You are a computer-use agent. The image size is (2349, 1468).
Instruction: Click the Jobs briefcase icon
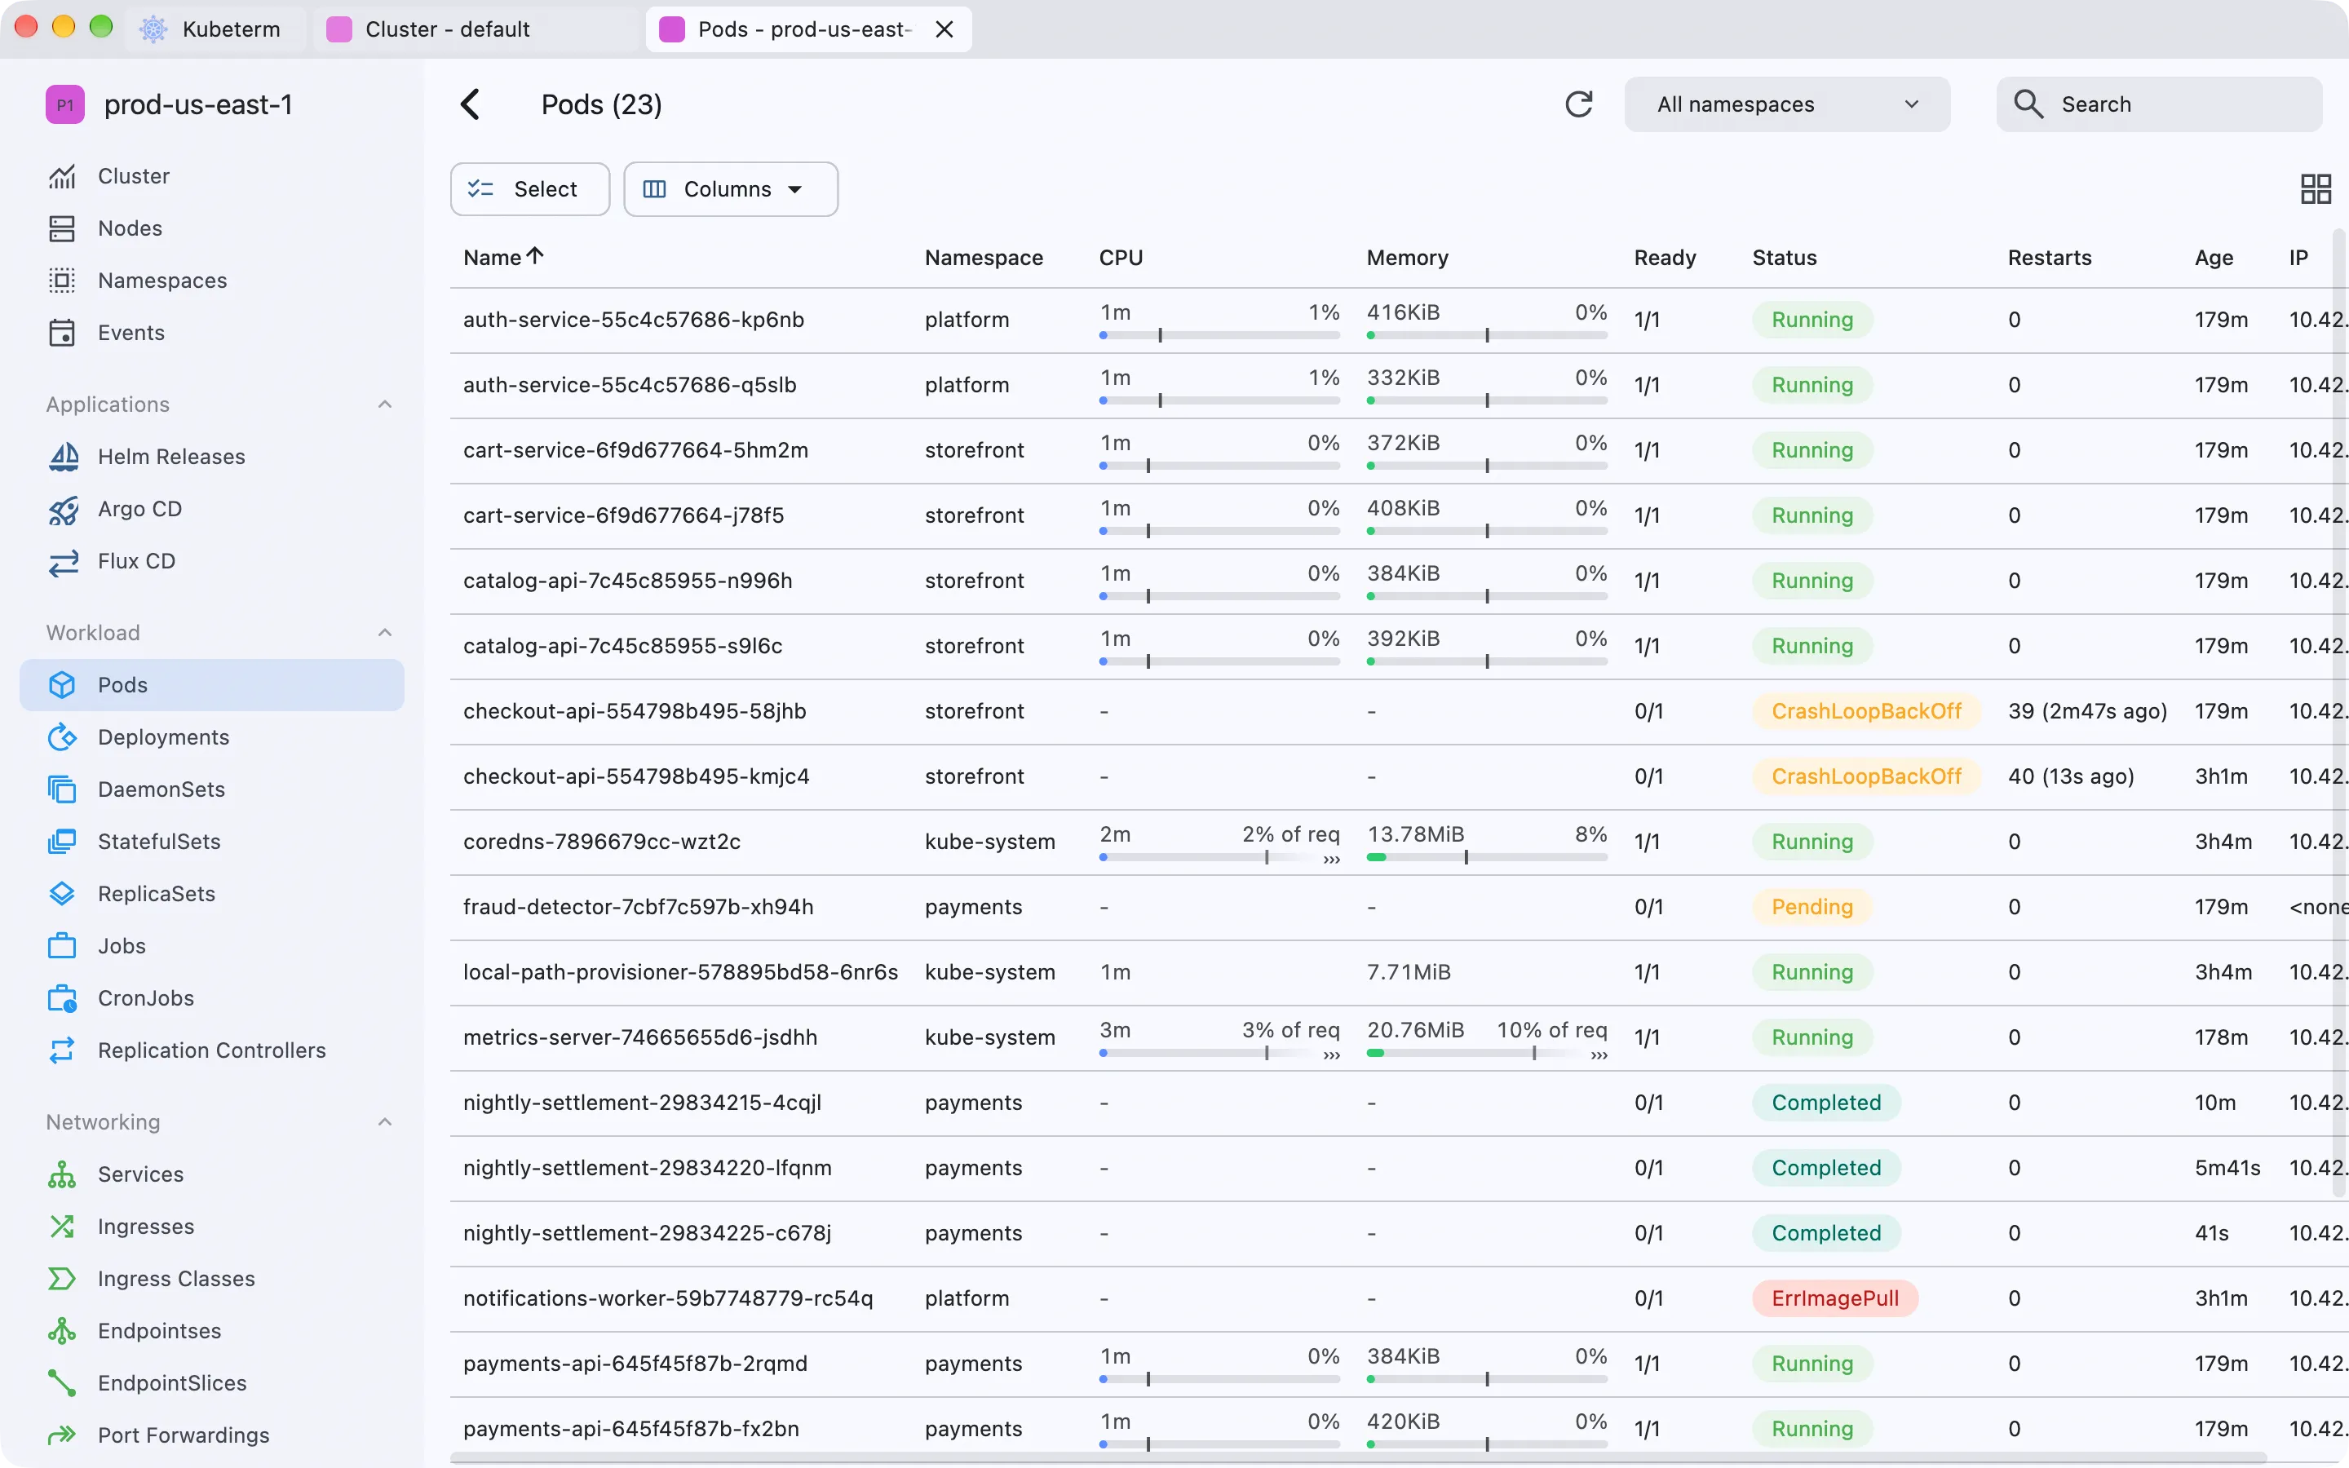click(62, 947)
